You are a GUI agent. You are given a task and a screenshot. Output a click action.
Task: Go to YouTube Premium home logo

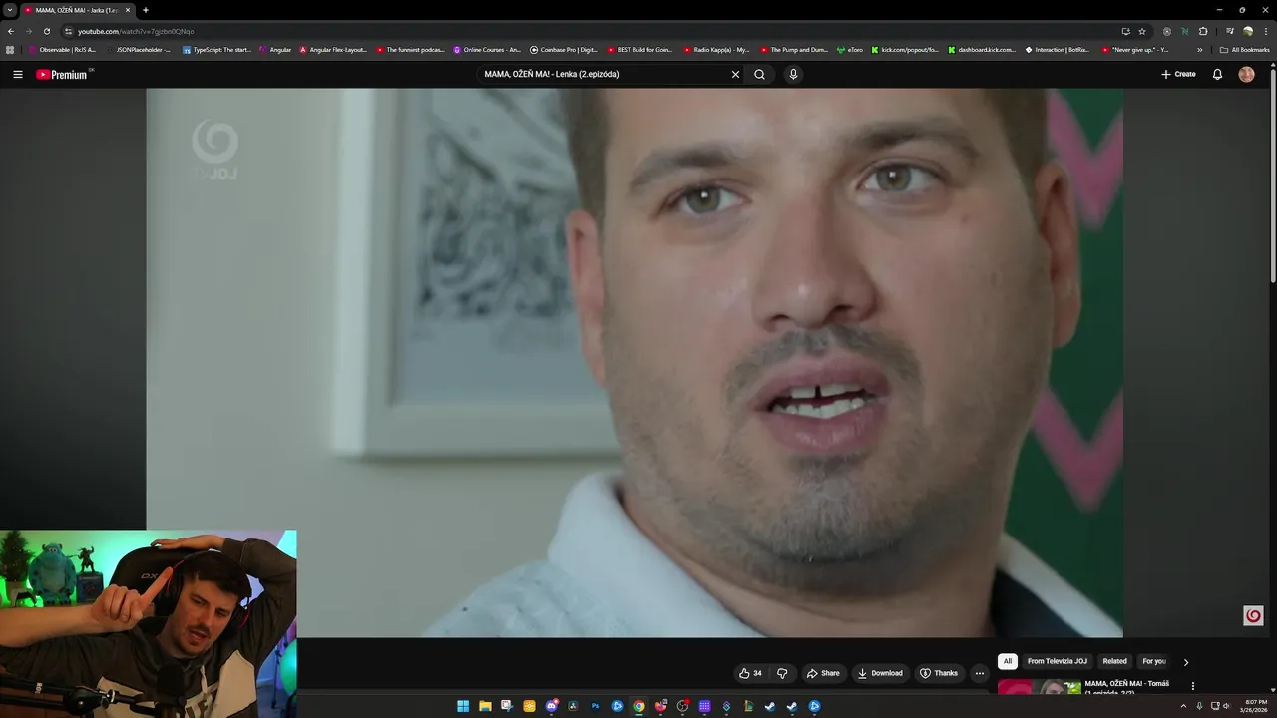tap(62, 74)
